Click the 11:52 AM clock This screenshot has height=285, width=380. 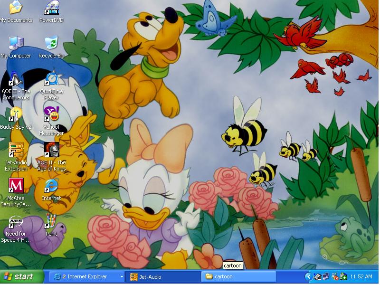pos(361,276)
